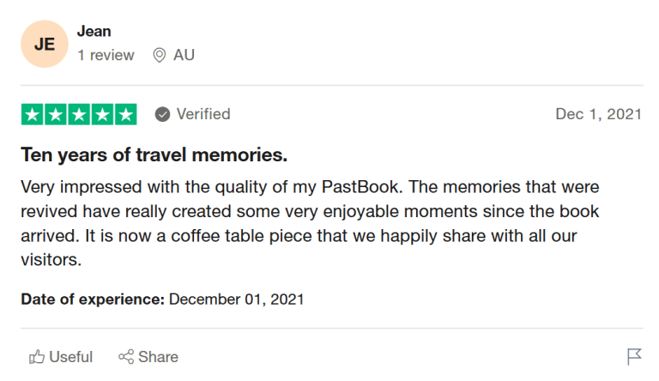The image size is (659, 381).
Task: Click the Date of experience line
Action: 162,299
